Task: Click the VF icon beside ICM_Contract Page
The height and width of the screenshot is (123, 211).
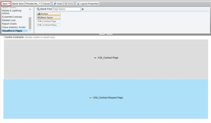Action: coord(95,58)
